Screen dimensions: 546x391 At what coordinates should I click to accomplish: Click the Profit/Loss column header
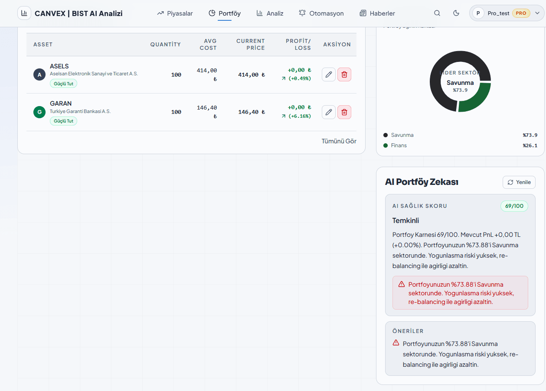point(298,44)
